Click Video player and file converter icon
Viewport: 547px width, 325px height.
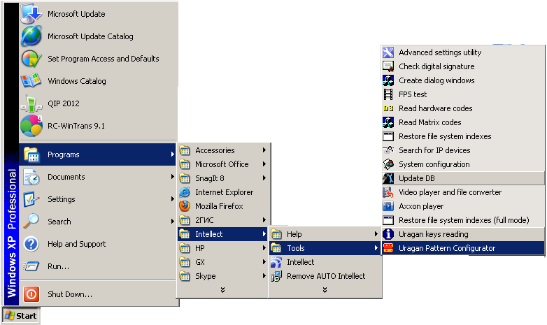pos(388,192)
